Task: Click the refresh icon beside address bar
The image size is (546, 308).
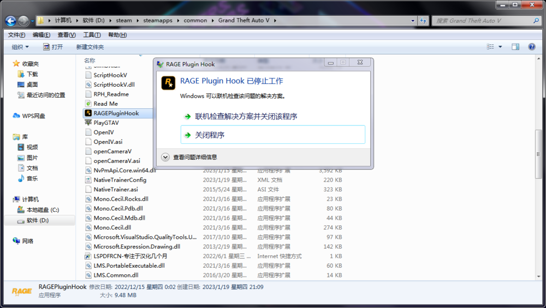Action: pyautogui.click(x=423, y=21)
